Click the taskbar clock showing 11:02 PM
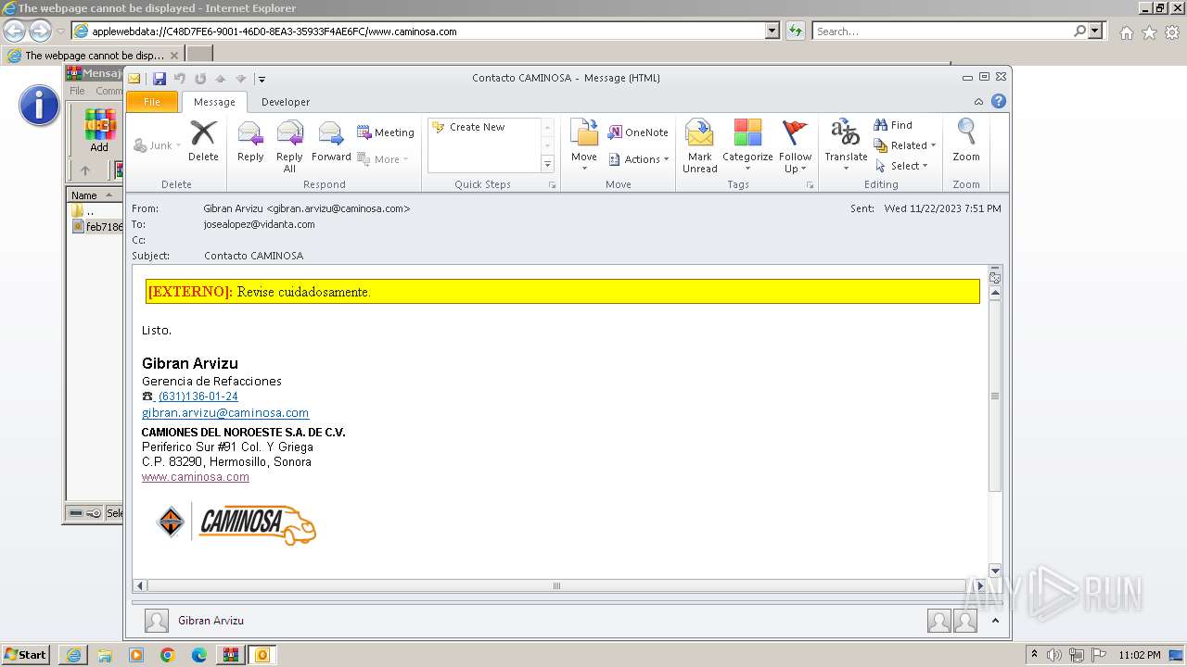Screen dimensions: 1187x667 pyautogui.click(x=1140, y=655)
